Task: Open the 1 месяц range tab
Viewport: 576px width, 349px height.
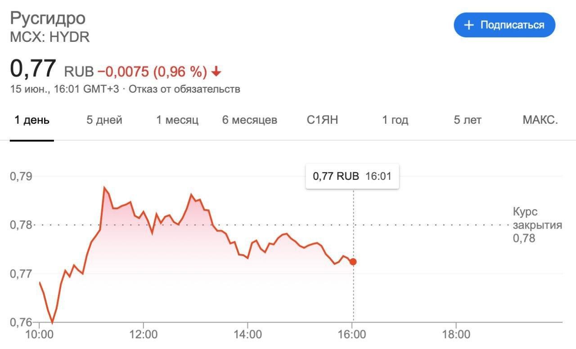Action: coord(177,121)
